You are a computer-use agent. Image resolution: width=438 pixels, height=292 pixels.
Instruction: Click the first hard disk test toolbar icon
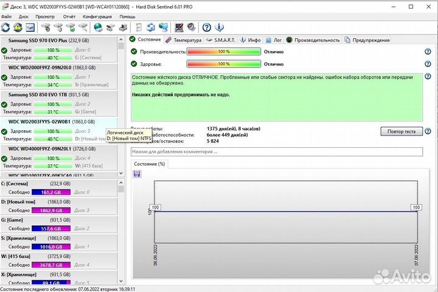click(x=46, y=27)
